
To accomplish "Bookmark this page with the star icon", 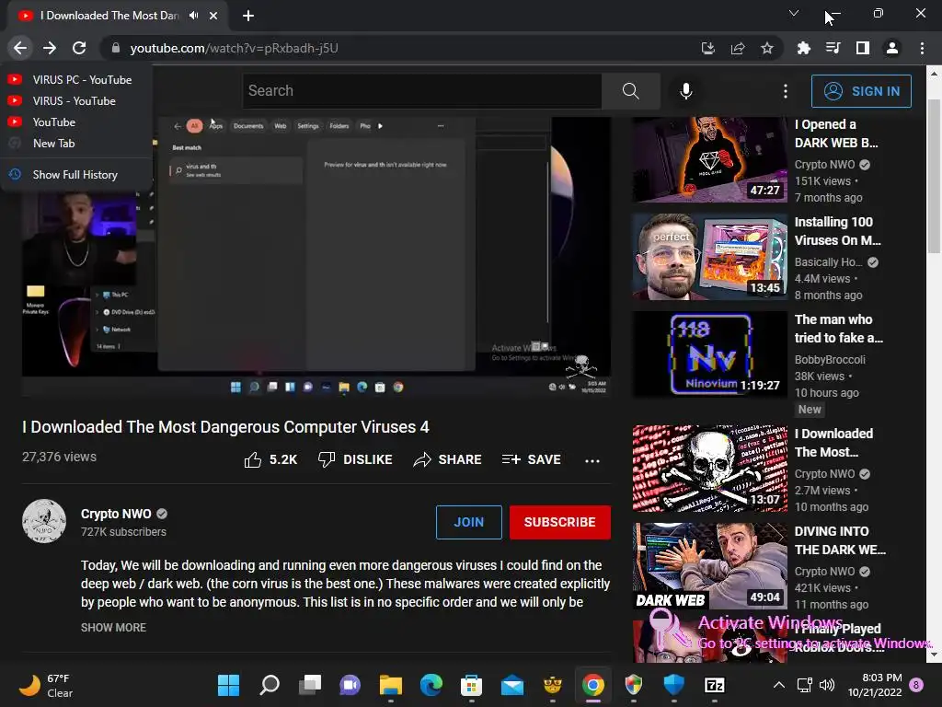I will click(767, 48).
